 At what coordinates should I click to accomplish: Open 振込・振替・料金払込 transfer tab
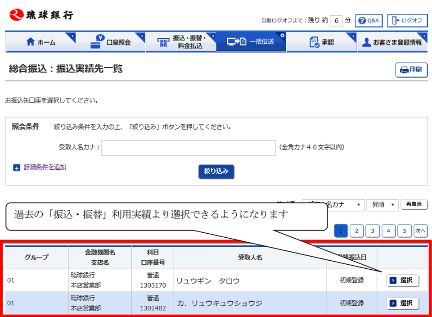(181, 42)
